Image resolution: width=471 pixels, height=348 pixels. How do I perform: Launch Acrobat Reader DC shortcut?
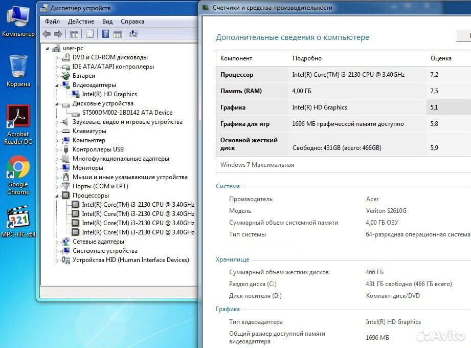[18, 125]
